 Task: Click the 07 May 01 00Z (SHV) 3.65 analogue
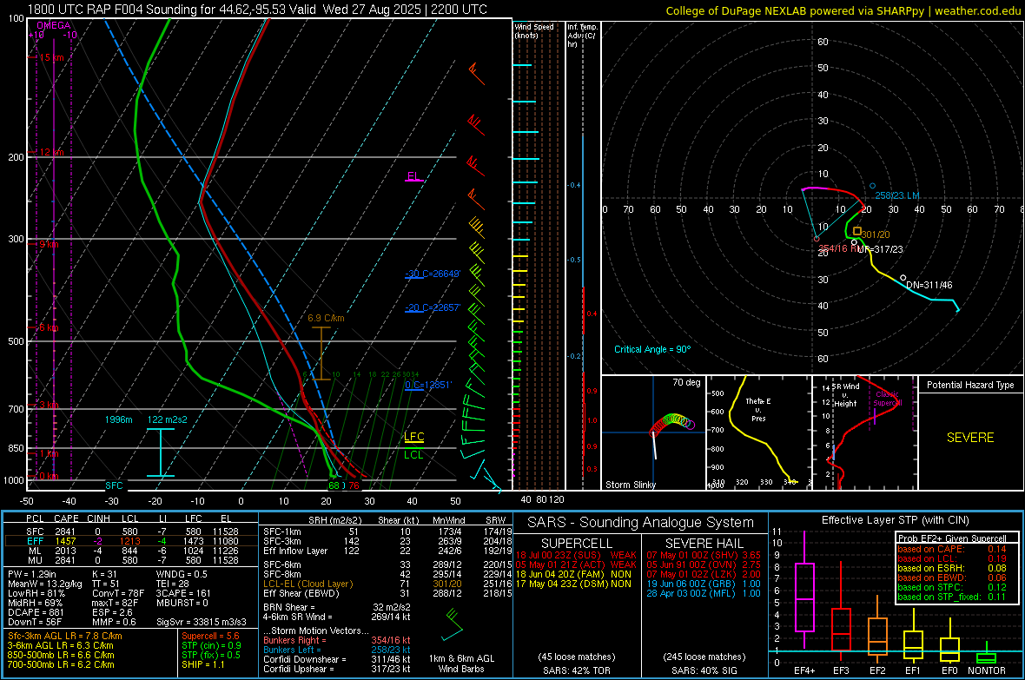click(x=704, y=554)
